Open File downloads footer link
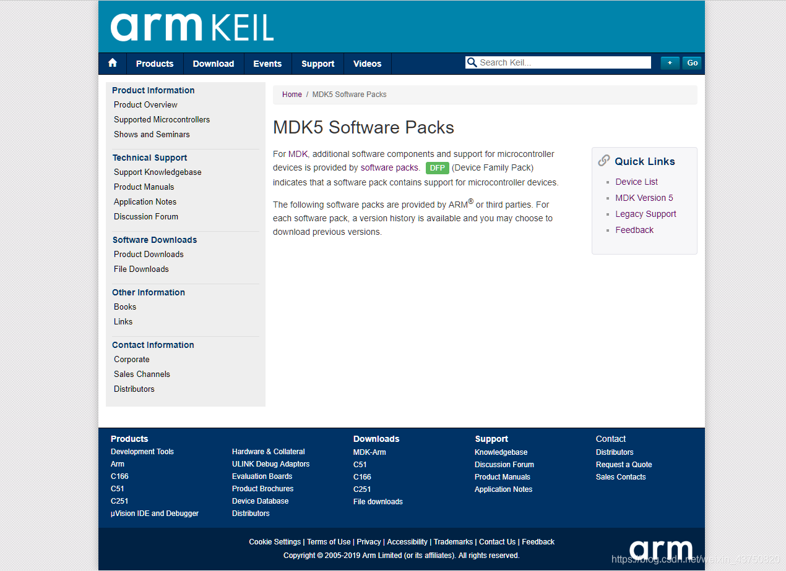Image resolution: width=786 pixels, height=571 pixels. tap(378, 502)
